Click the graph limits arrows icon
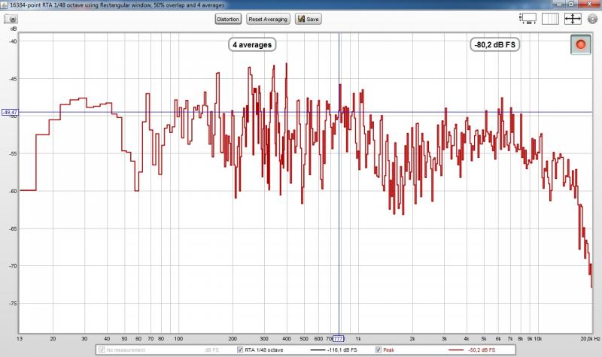The image size is (602, 357). tap(572, 18)
